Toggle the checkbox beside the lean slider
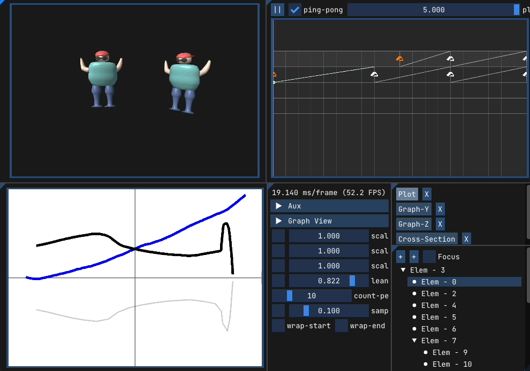This screenshot has height=371, width=530. pos(278,281)
